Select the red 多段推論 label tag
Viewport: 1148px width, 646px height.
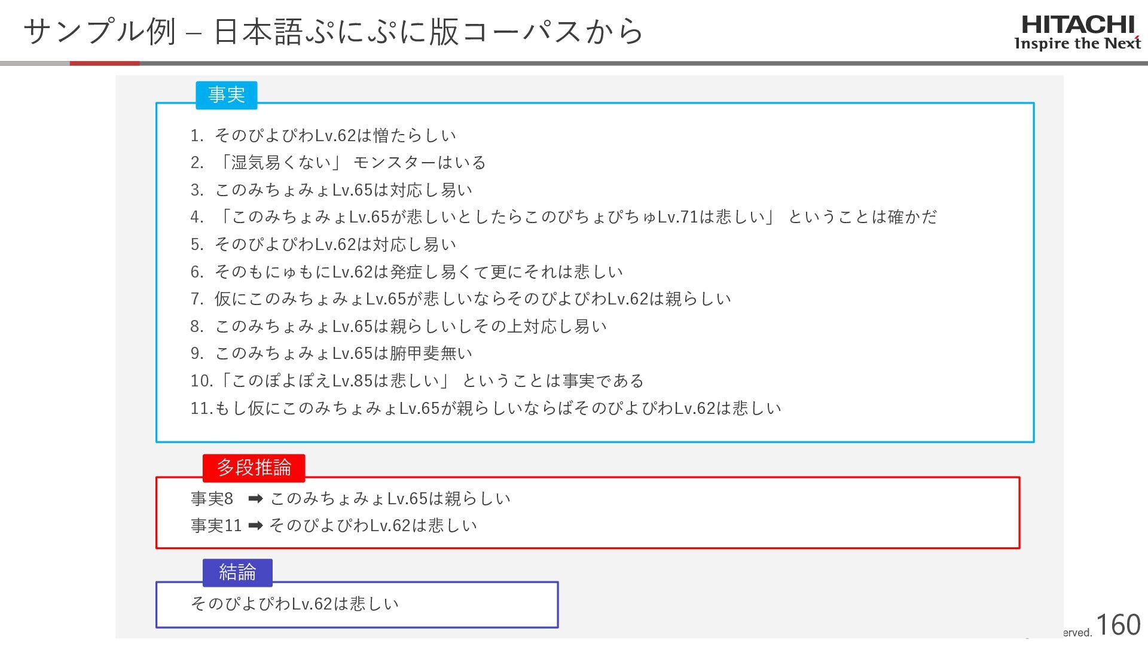254,468
